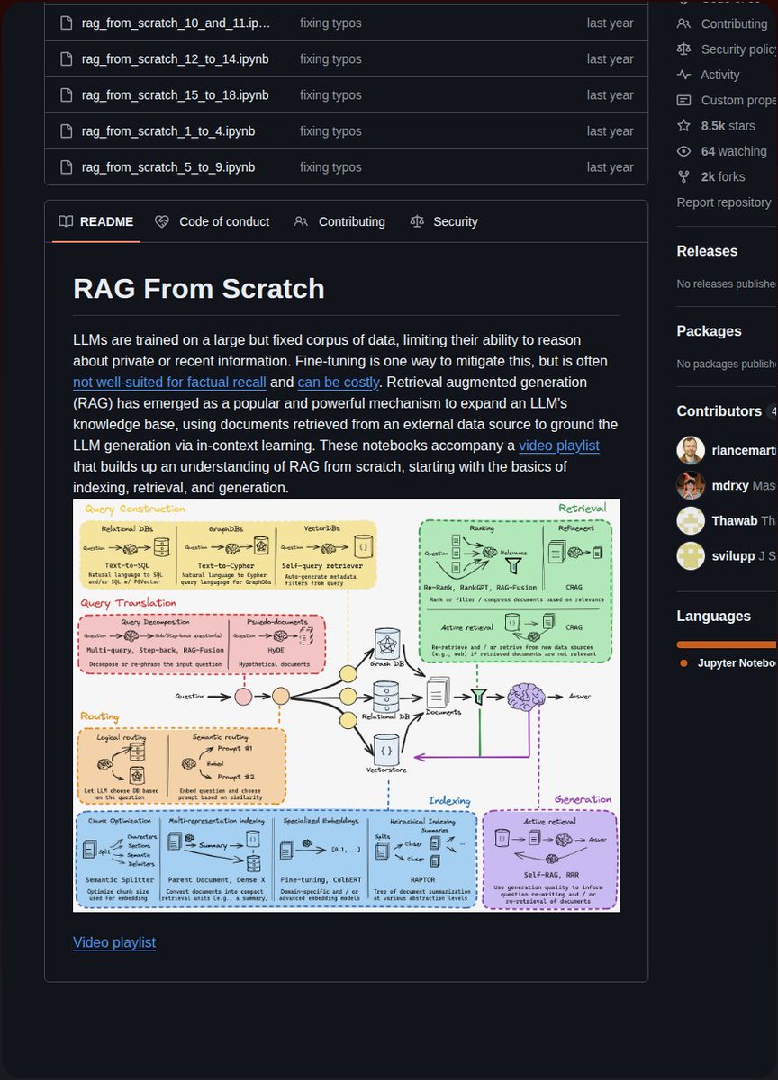Viewport: 778px width, 1080px height.
Task: Click 'fixing typos' commit for rag_from_scratch_5_to_9
Action: (330, 166)
